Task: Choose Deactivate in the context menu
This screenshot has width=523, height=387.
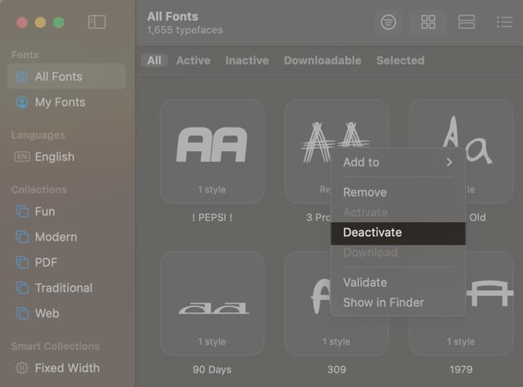Action: (398, 232)
